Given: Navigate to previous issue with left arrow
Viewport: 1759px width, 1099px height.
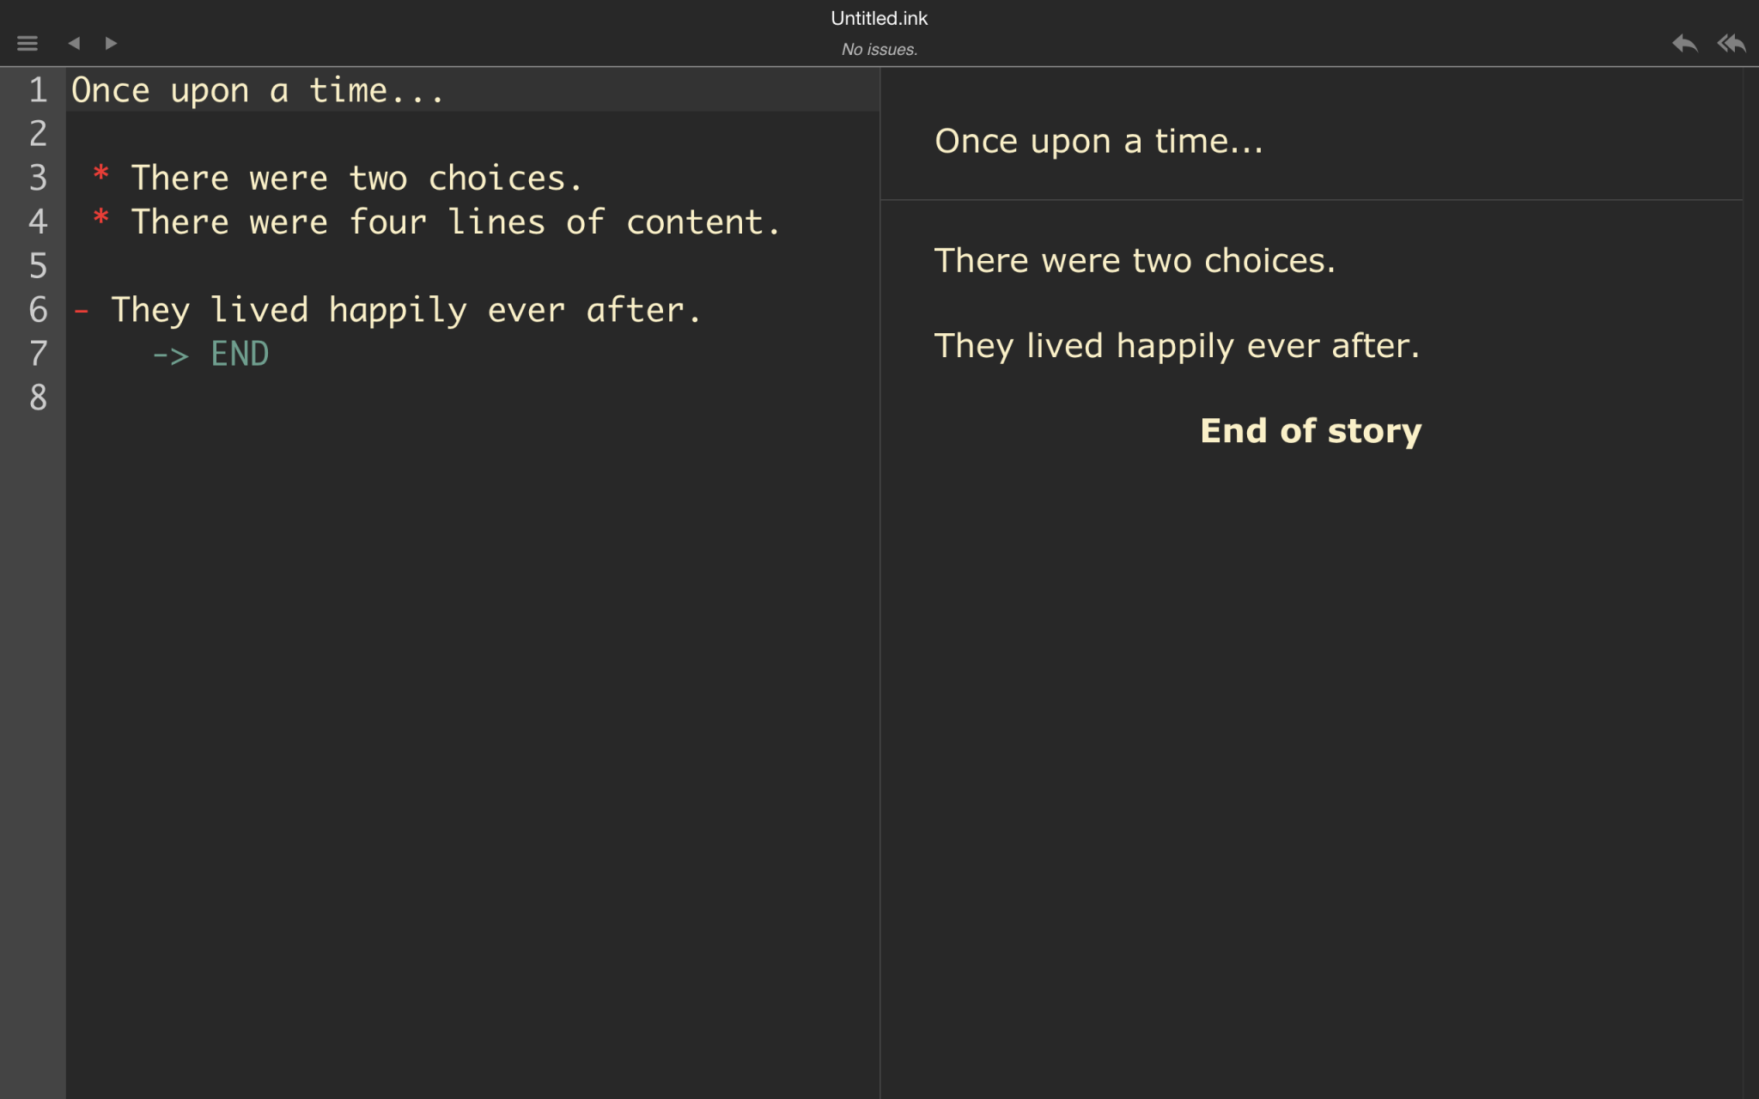Looking at the screenshot, I should [76, 42].
